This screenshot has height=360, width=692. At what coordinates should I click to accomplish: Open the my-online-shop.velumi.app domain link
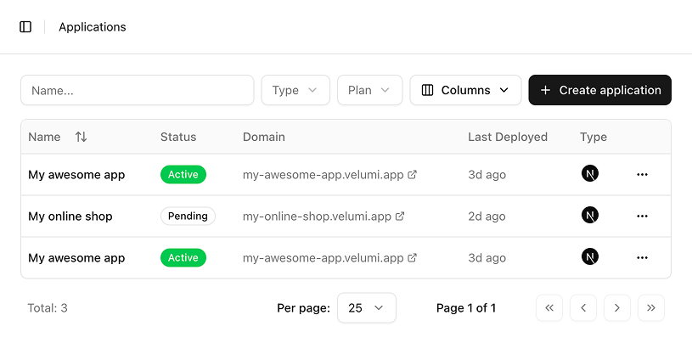(x=317, y=217)
